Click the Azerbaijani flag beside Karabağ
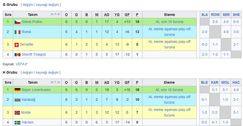The image size is (243, 126). (18, 100)
